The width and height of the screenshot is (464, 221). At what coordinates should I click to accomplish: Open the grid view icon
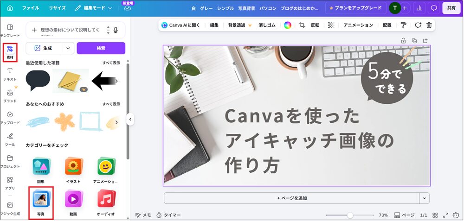435,215
